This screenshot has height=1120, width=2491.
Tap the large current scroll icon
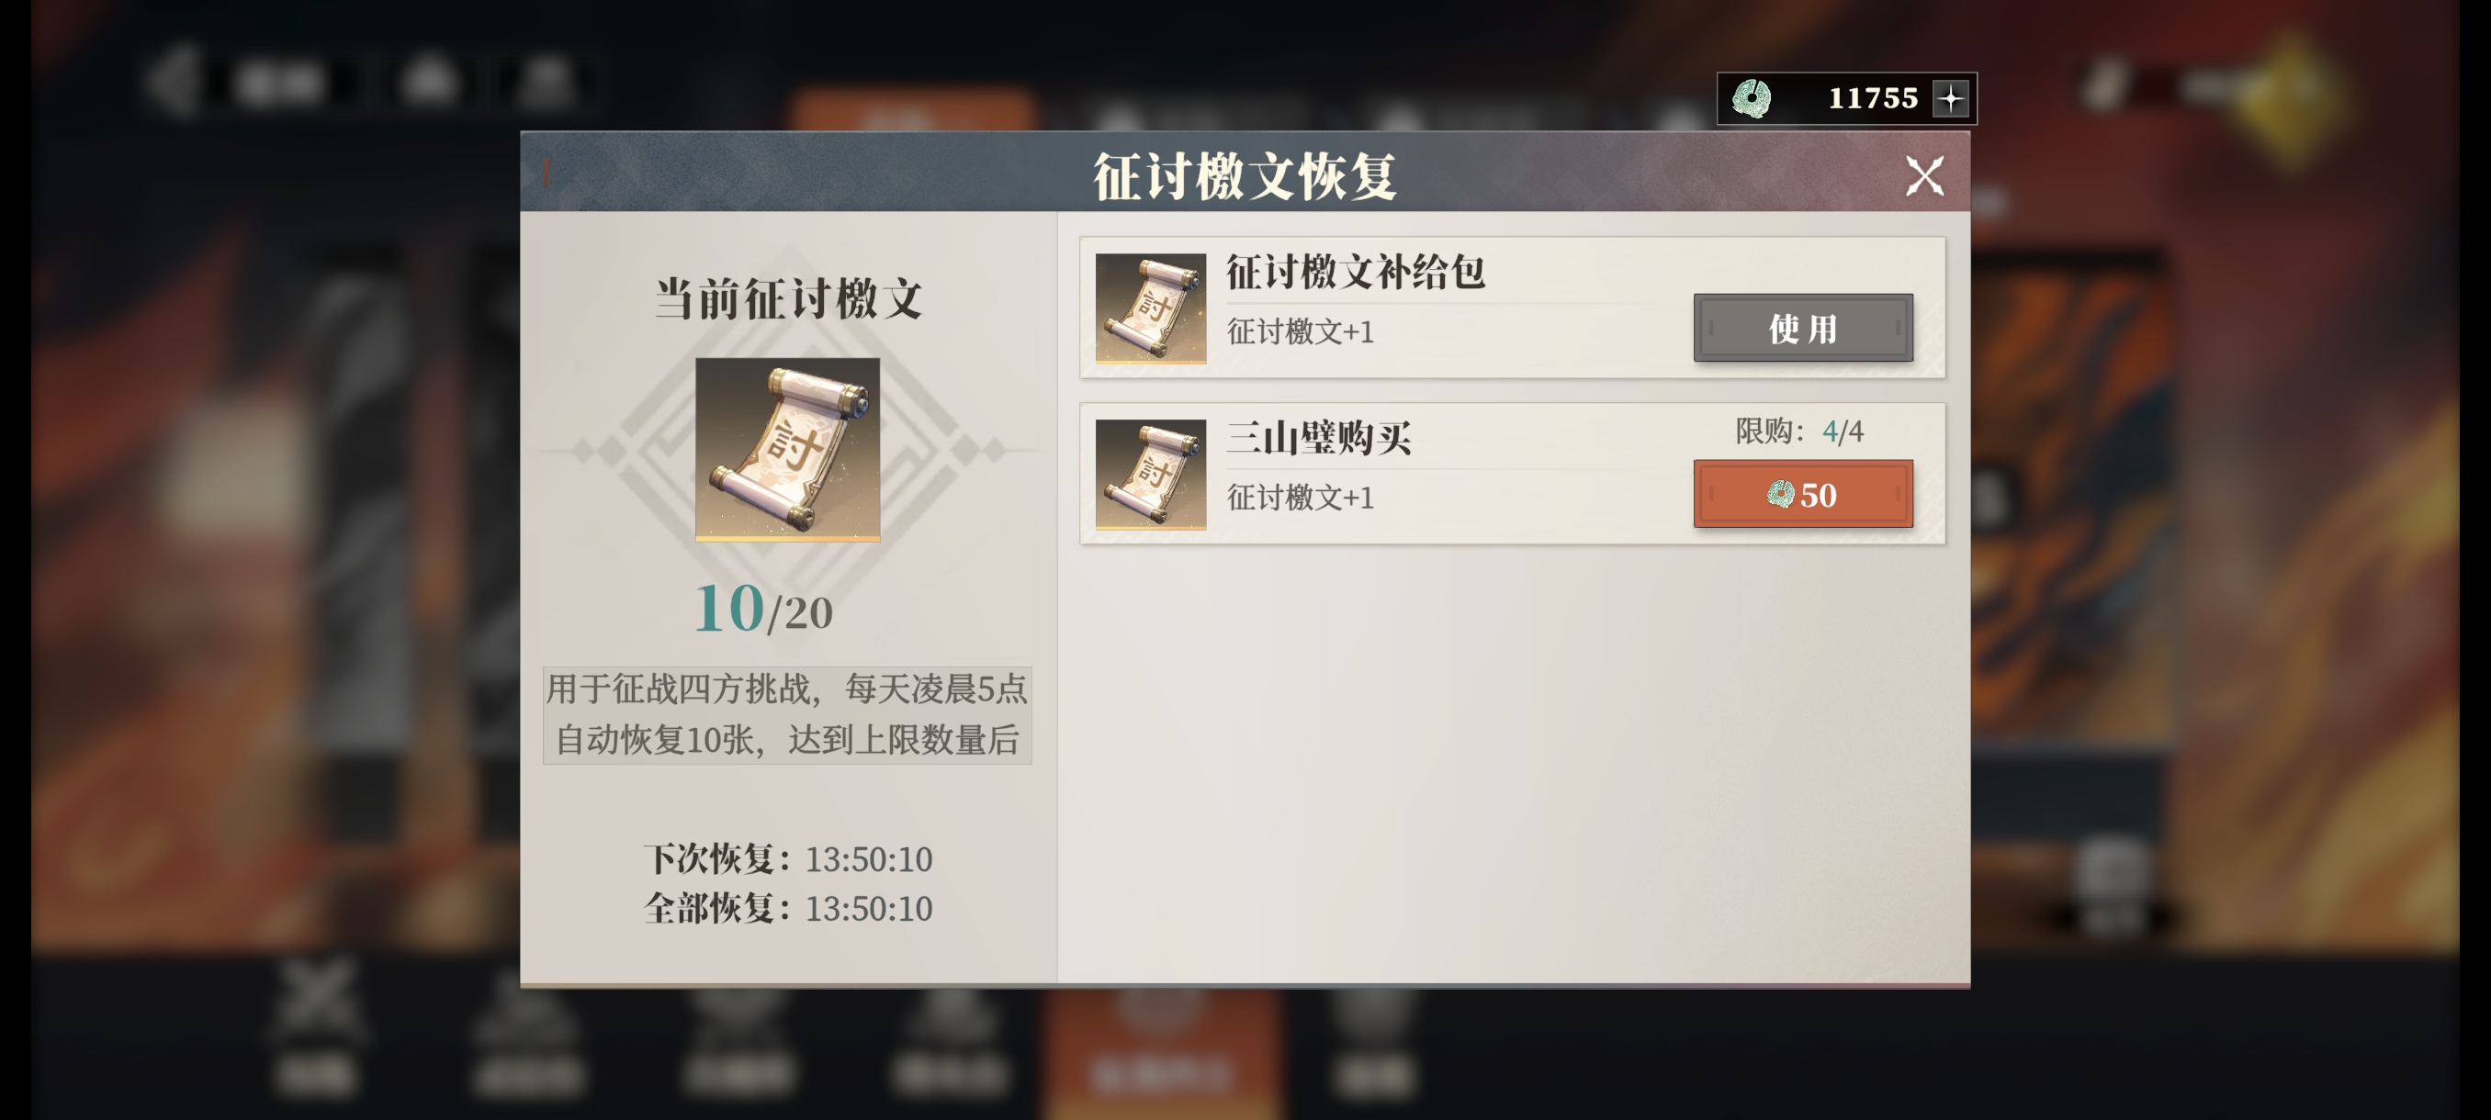coord(787,451)
